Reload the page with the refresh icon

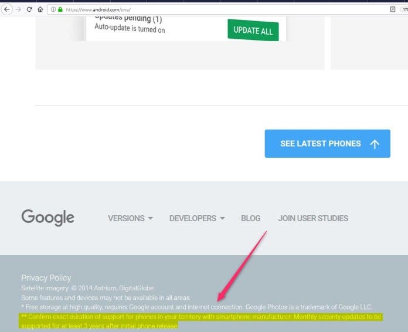[29, 9]
